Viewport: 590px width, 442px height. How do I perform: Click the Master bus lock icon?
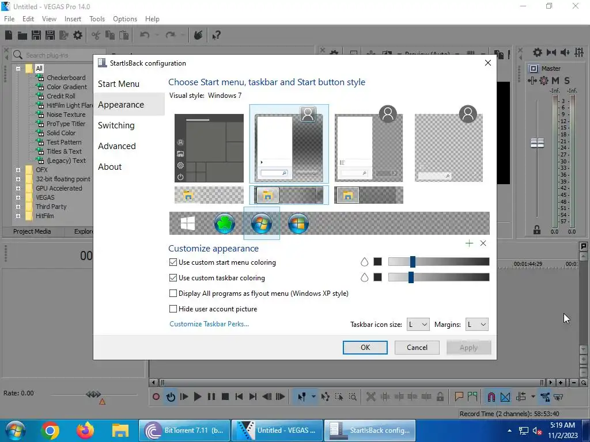537,230
